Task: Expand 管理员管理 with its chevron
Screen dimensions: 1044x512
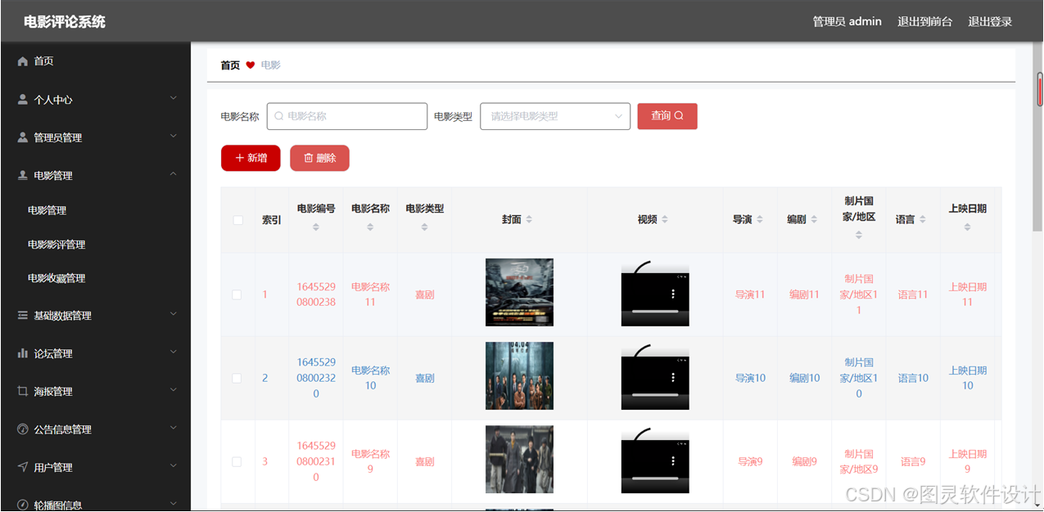Action: coord(173,136)
